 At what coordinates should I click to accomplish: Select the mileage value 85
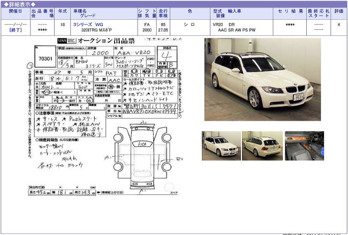pyautogui.click(x=163, y=25)
